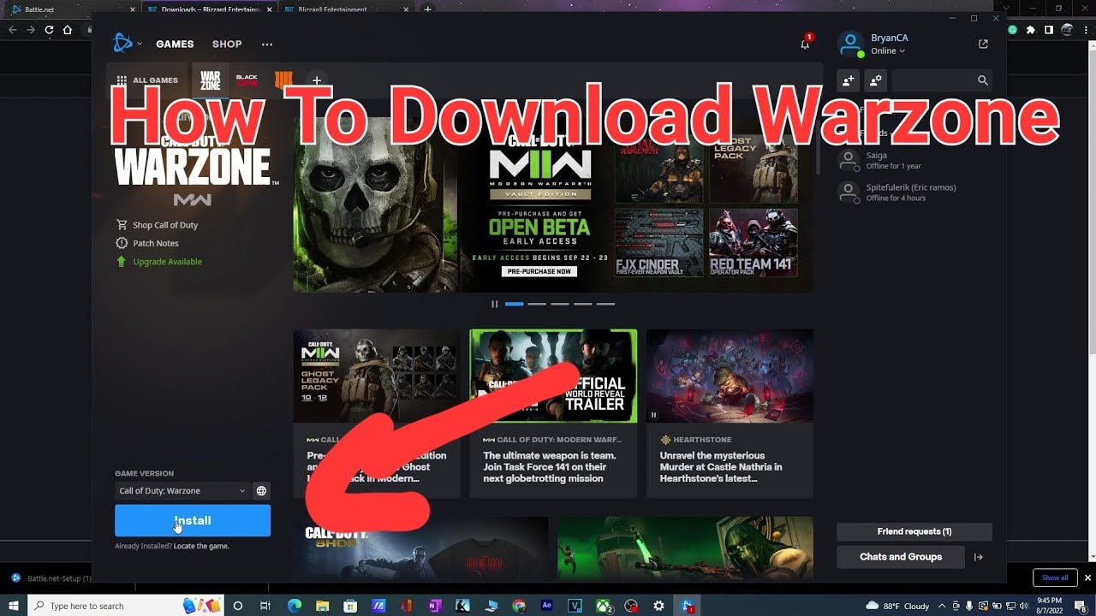This screenshot has height=616, width=1096.
Task: Open the Battle.net logo menu
Action: (x=126, y=44)
